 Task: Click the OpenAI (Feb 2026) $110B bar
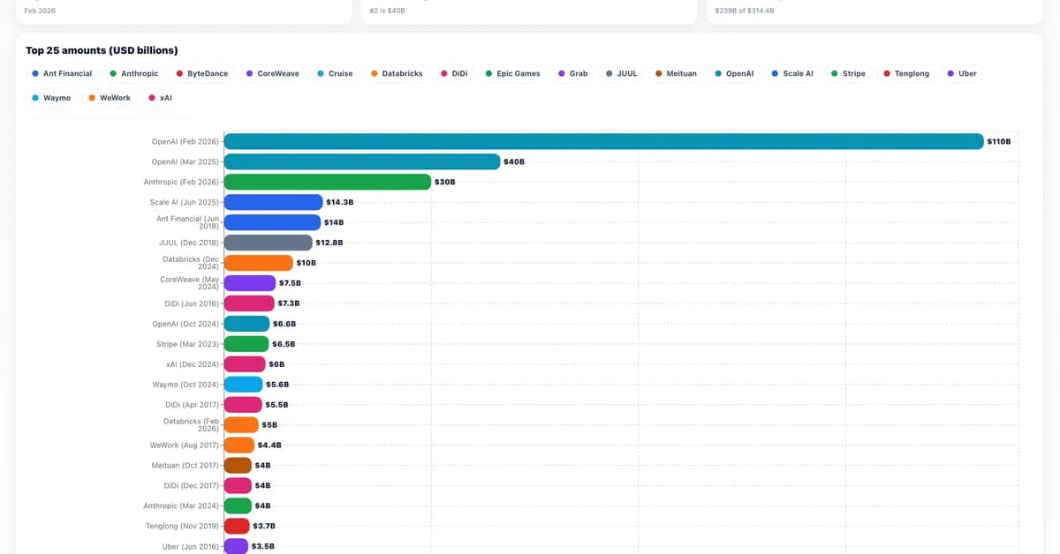coord(603,141)
